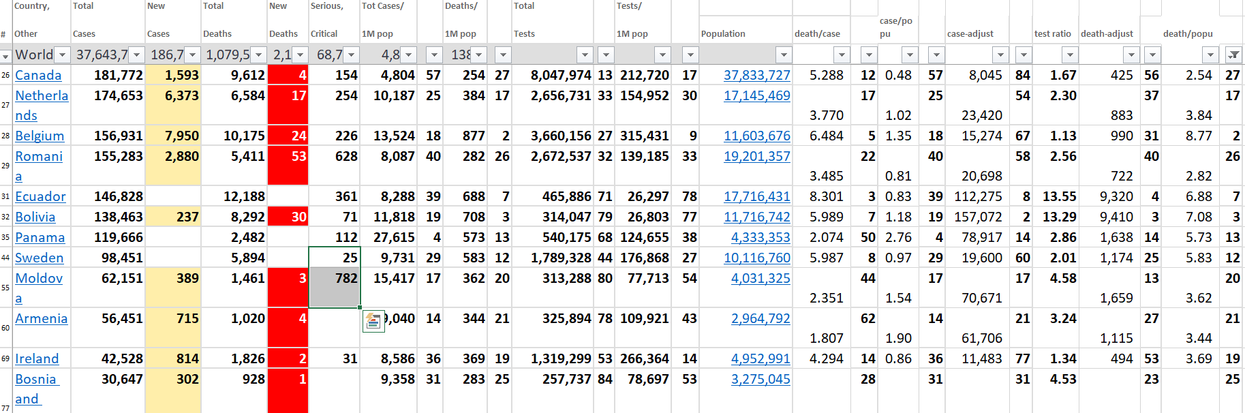Select the red New Deaths cell with 53
1245x413 pixels.
288,166
